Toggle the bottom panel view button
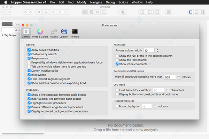Screen dimensions: 209x139 point(196,12)
